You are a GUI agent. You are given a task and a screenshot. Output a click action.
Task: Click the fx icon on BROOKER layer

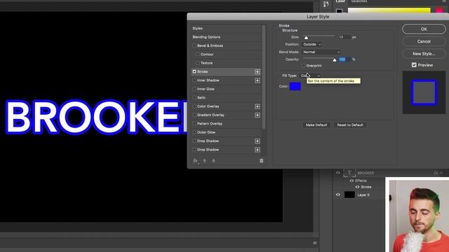pos(436,173)
